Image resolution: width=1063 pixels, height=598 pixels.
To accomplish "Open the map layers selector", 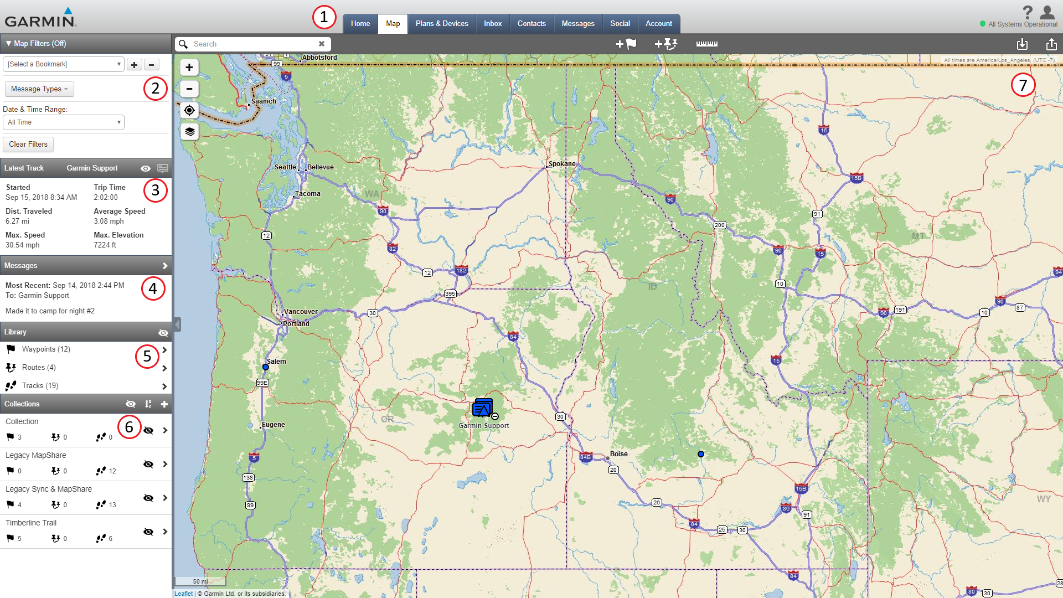I will coord(189,131).
